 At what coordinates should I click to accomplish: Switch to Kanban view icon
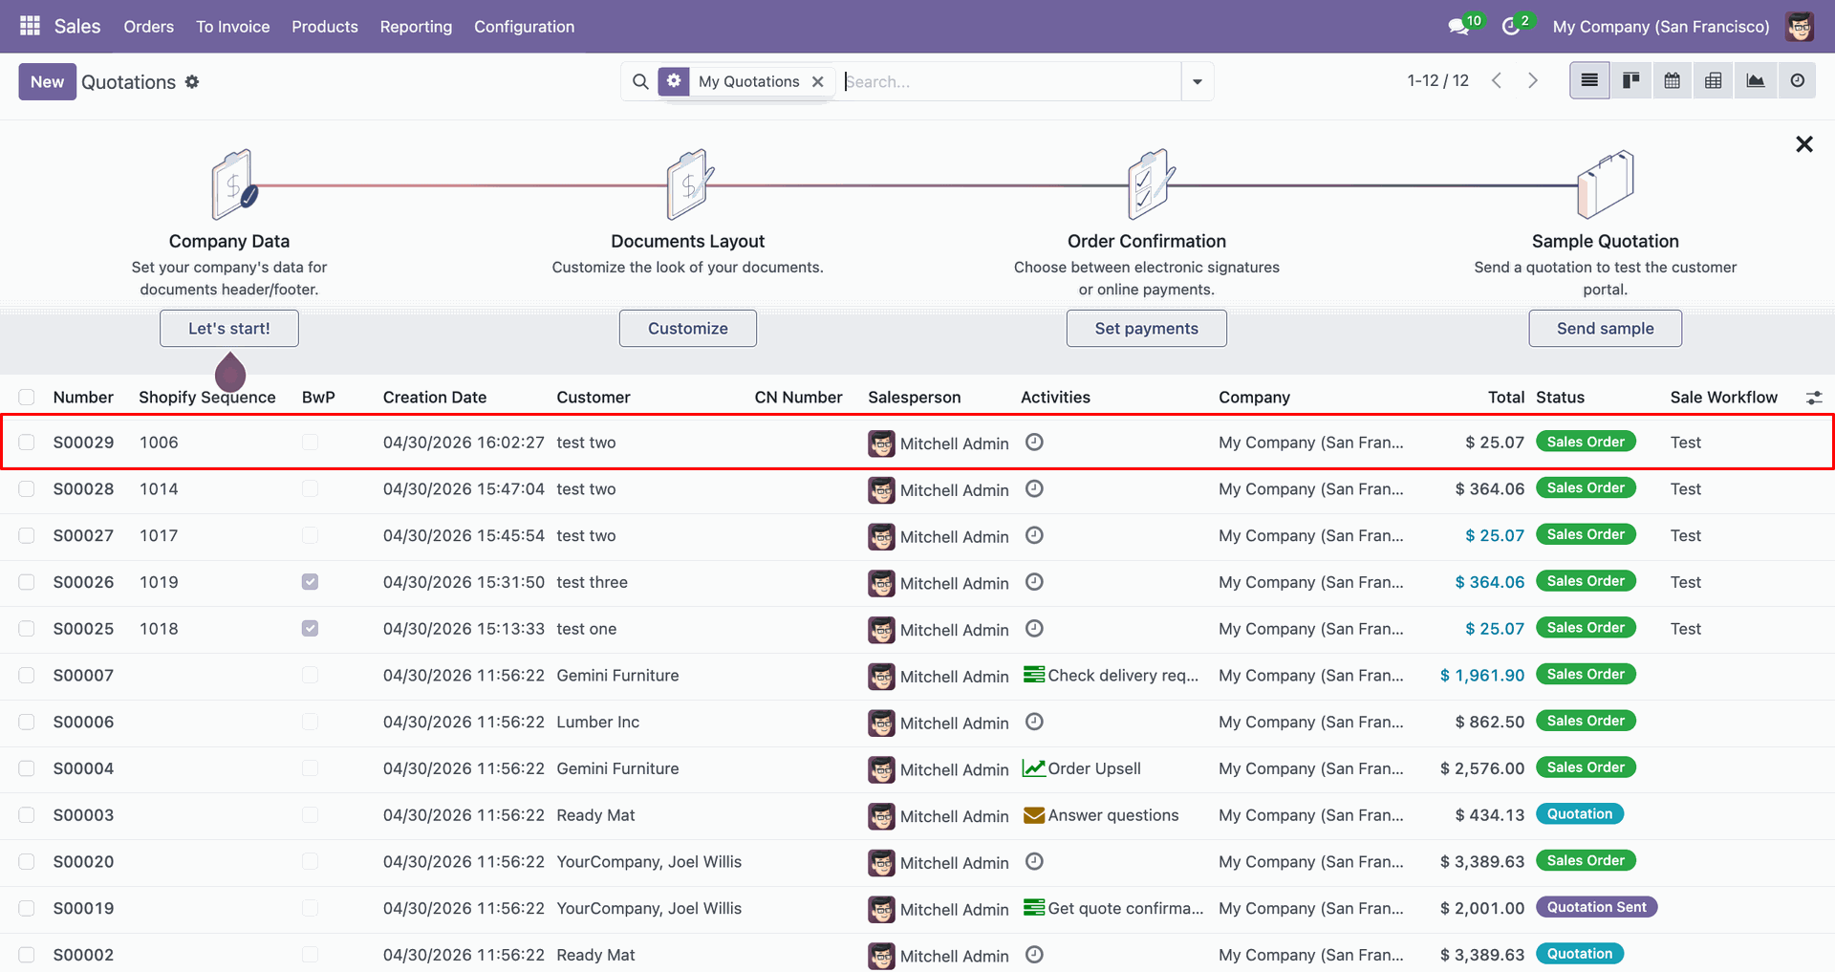tap(1631, 81)
